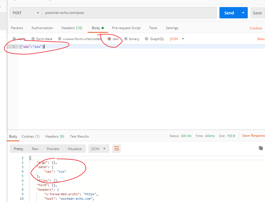The width and height of the screenshot is (265, 202).
Task: Select the raw body radio button
Action: click(109, 39)
